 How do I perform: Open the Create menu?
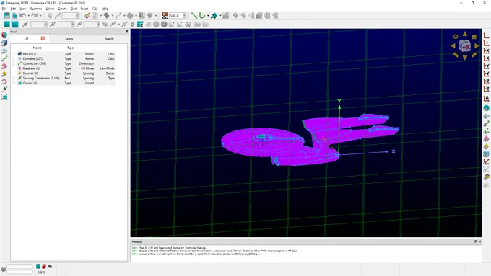[62, 9]
